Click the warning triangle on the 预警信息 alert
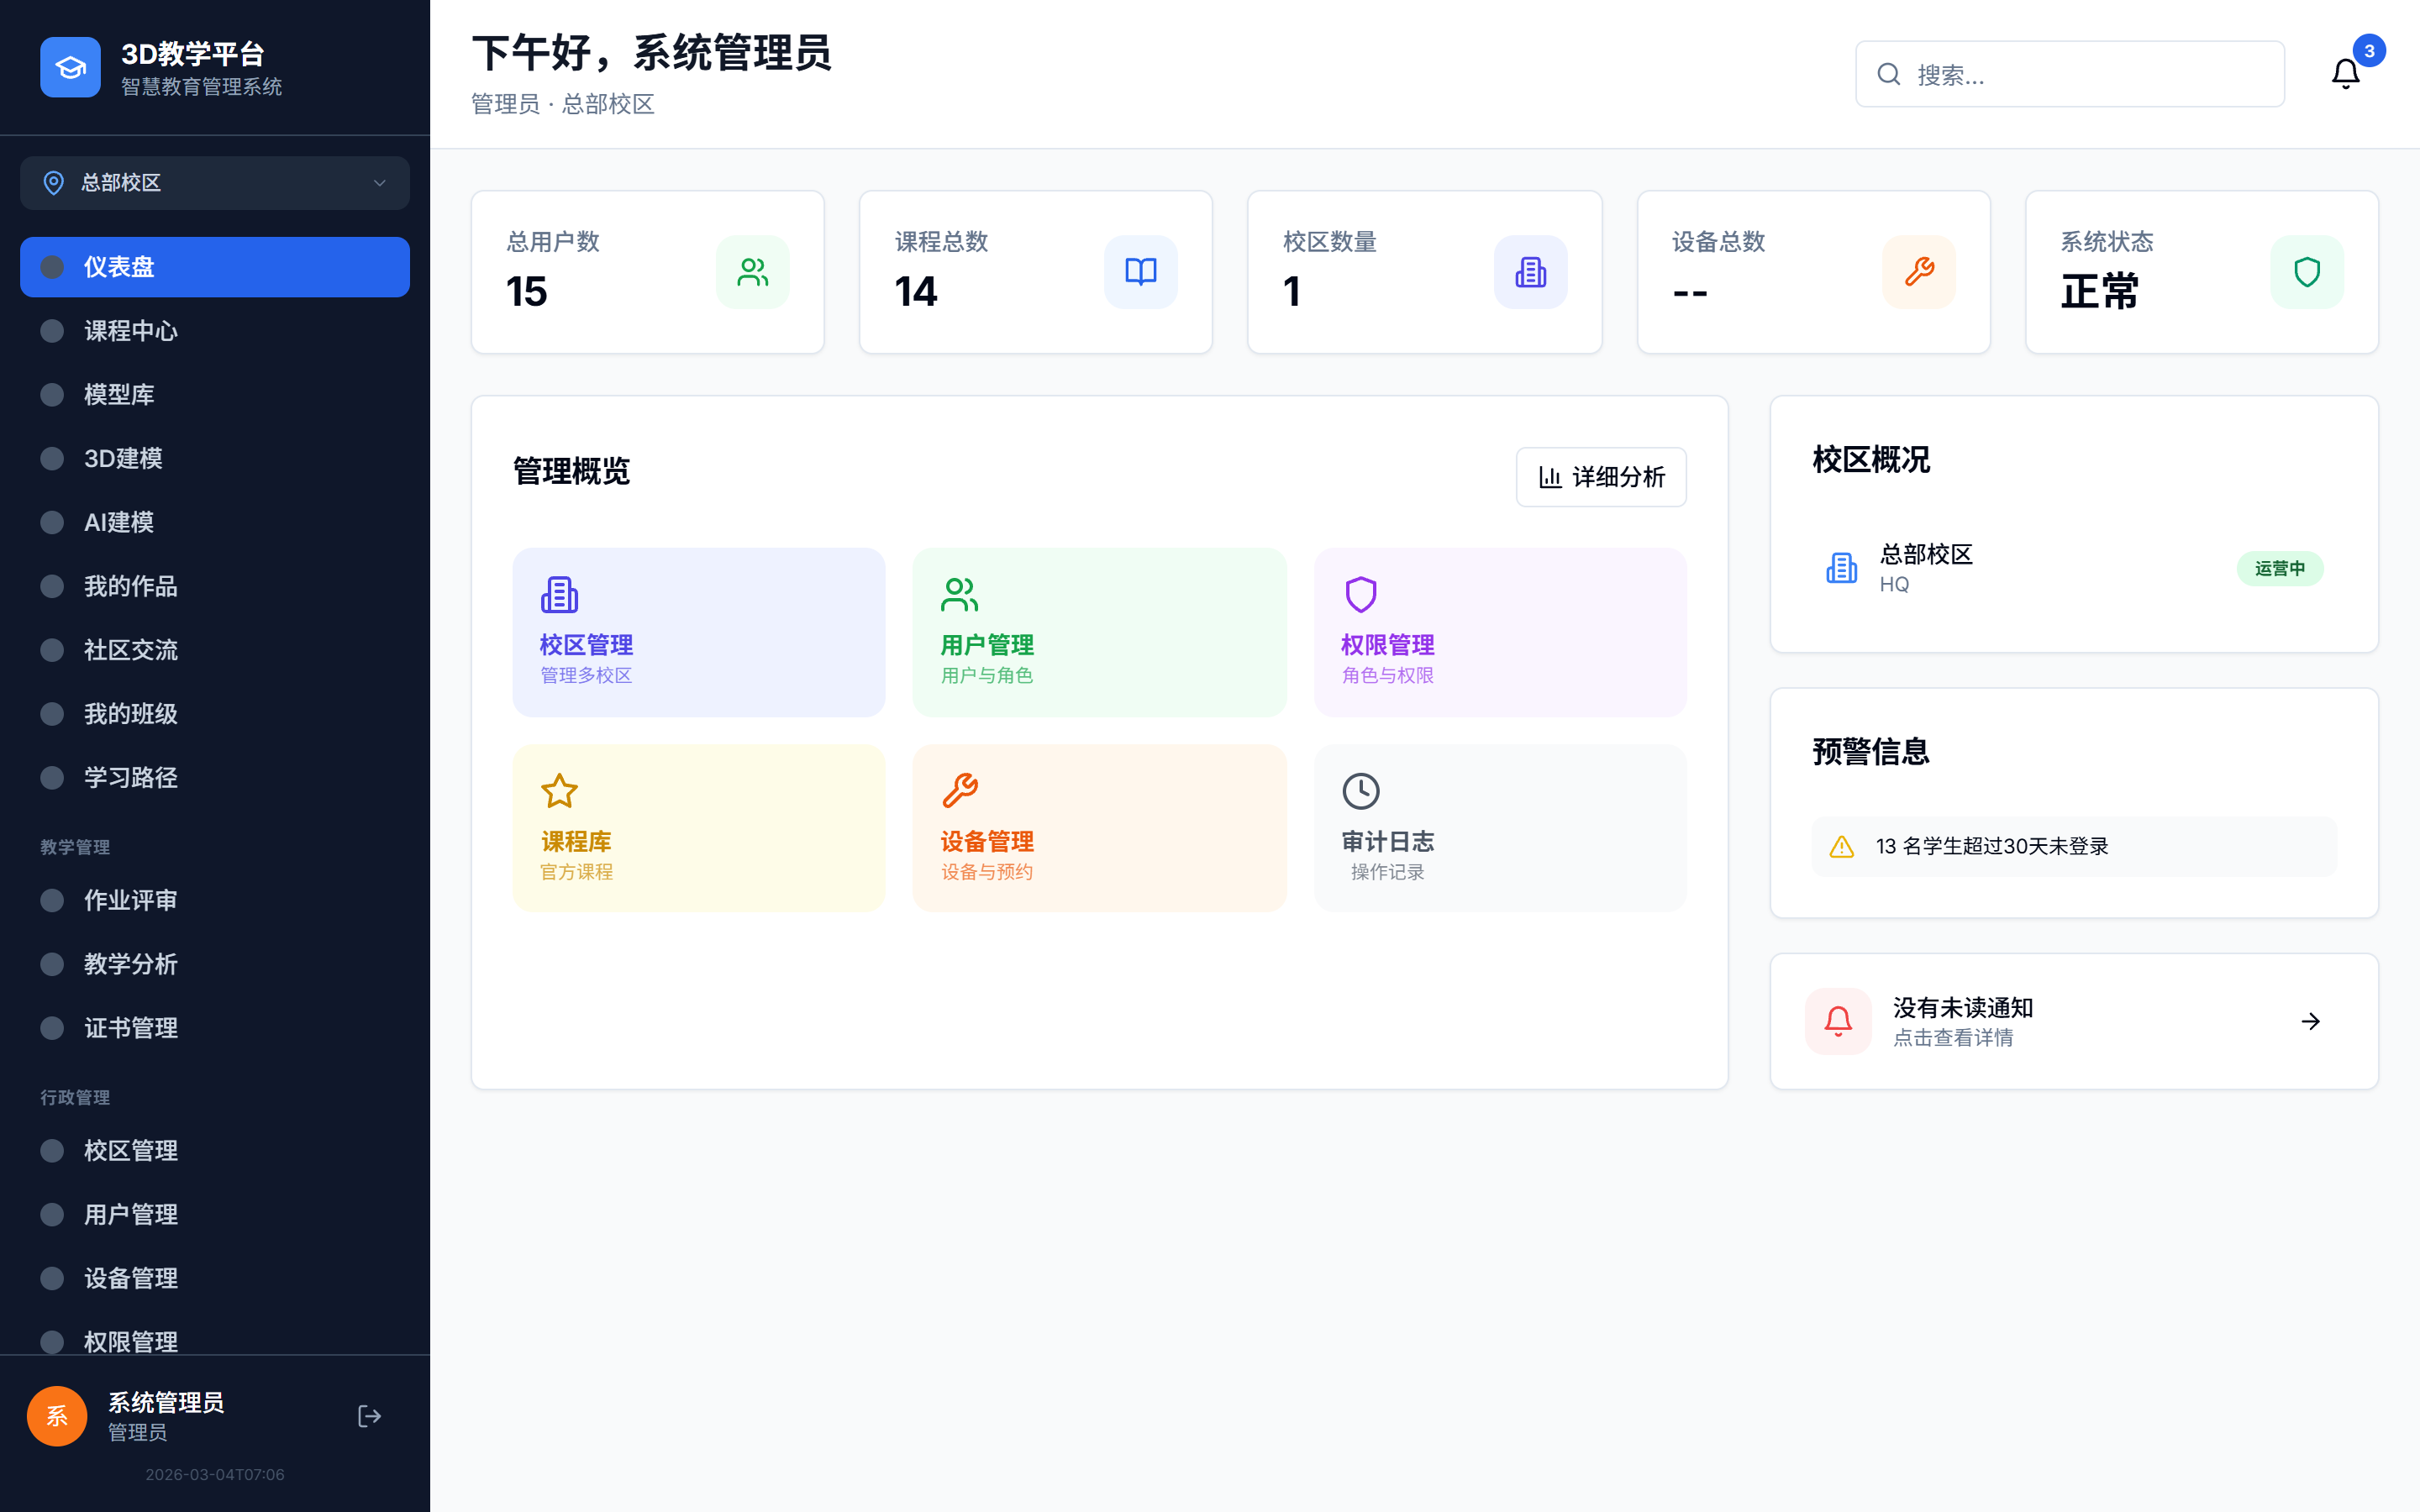Image resolution: width=2420 pixels, height=1512 pixels. [1840, 846]
